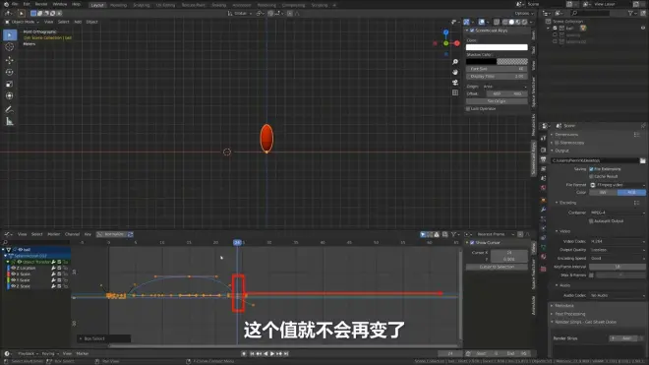Click the green Y axis on the navigation gizmo
The height and width of the screenshot is (365, 649).
(445, 43)
